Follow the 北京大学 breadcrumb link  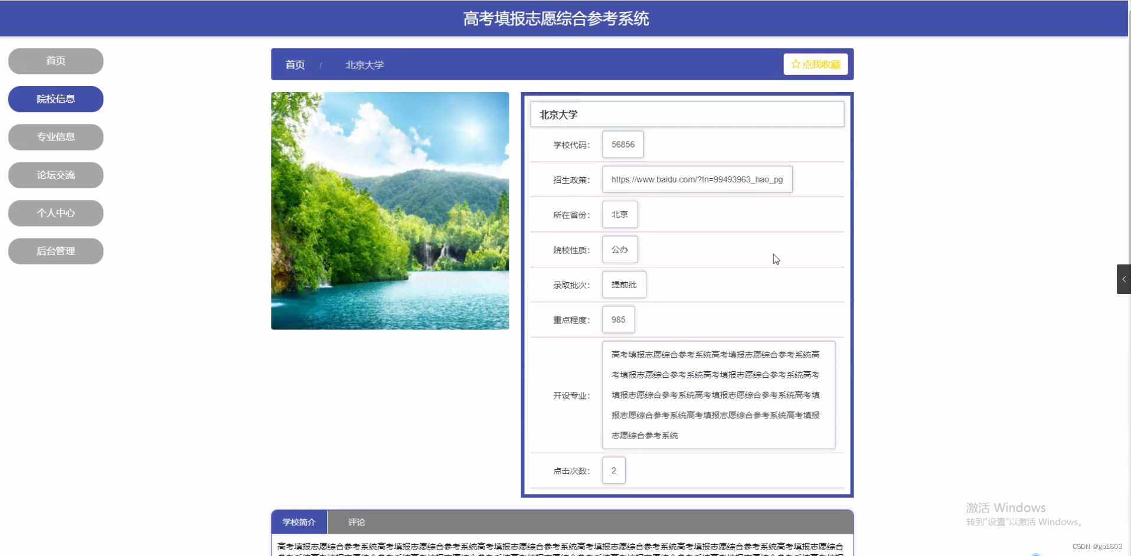click(x=364, y=65)
